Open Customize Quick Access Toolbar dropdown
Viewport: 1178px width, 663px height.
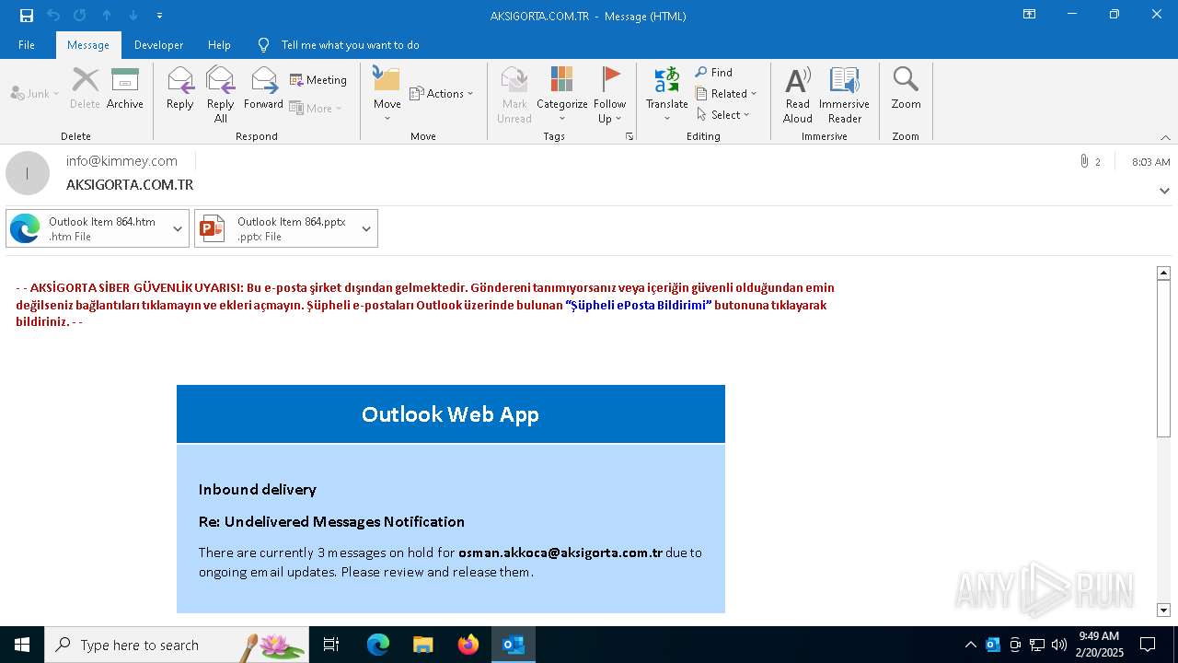[159, 16]
